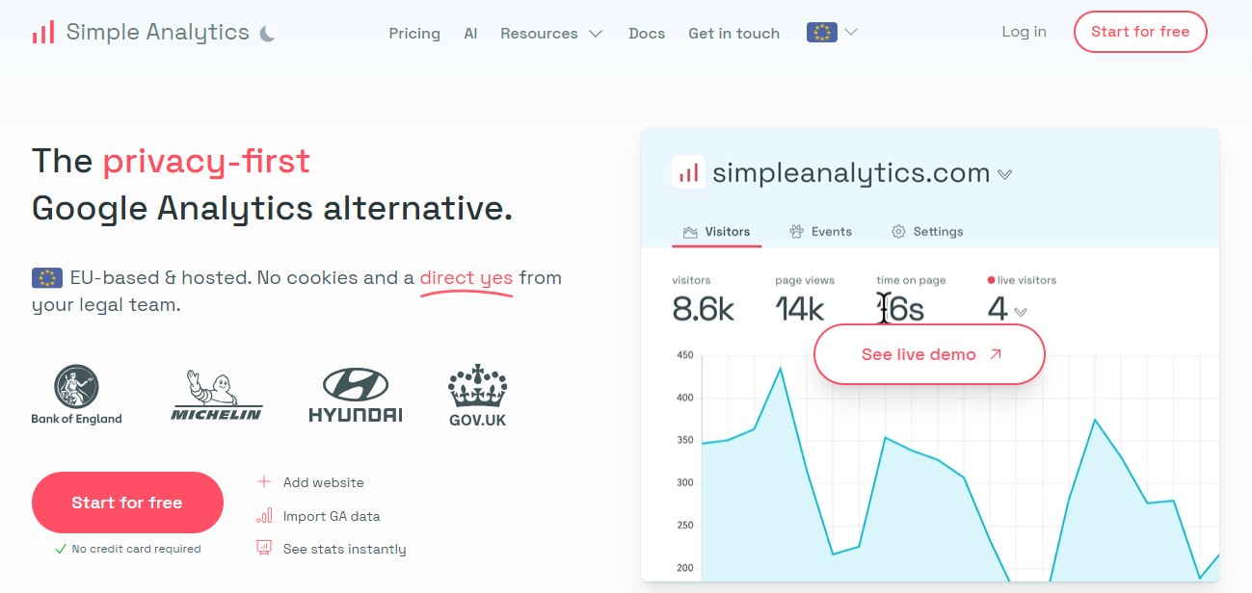
Task: Click the Bank of England logo
Action: click(76, 395)
